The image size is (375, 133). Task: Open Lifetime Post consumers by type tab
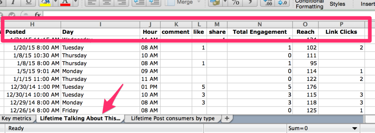(173, 118)
